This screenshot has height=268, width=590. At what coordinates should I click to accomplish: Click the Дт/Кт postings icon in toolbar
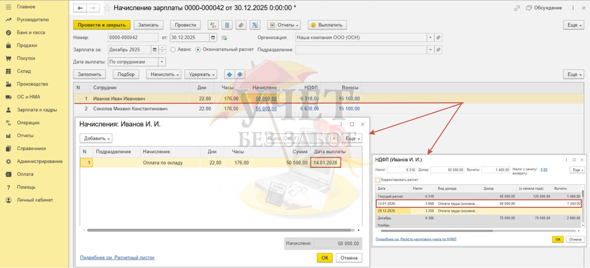213,25
